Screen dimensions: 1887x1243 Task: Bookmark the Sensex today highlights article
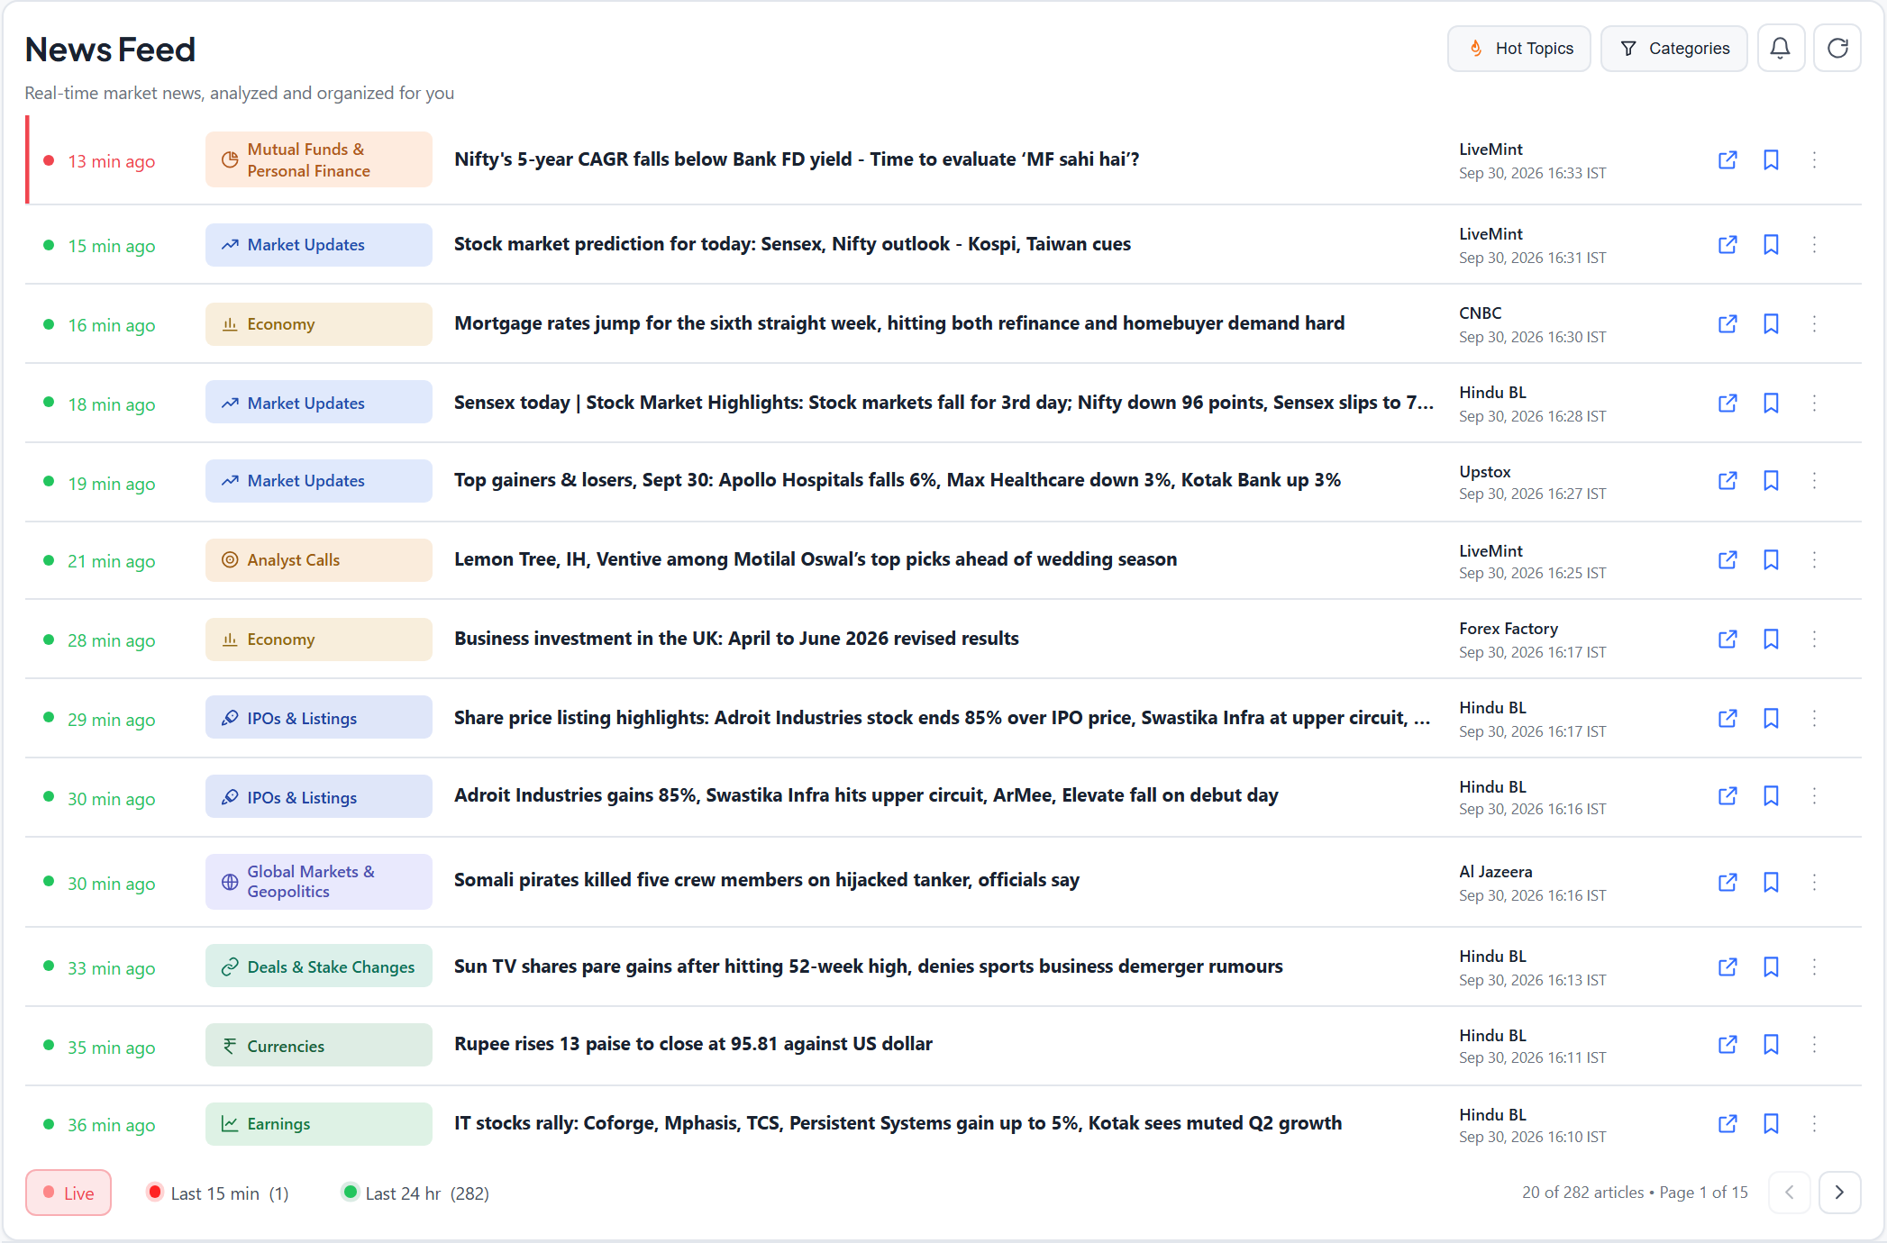(x=1771, y=404)
